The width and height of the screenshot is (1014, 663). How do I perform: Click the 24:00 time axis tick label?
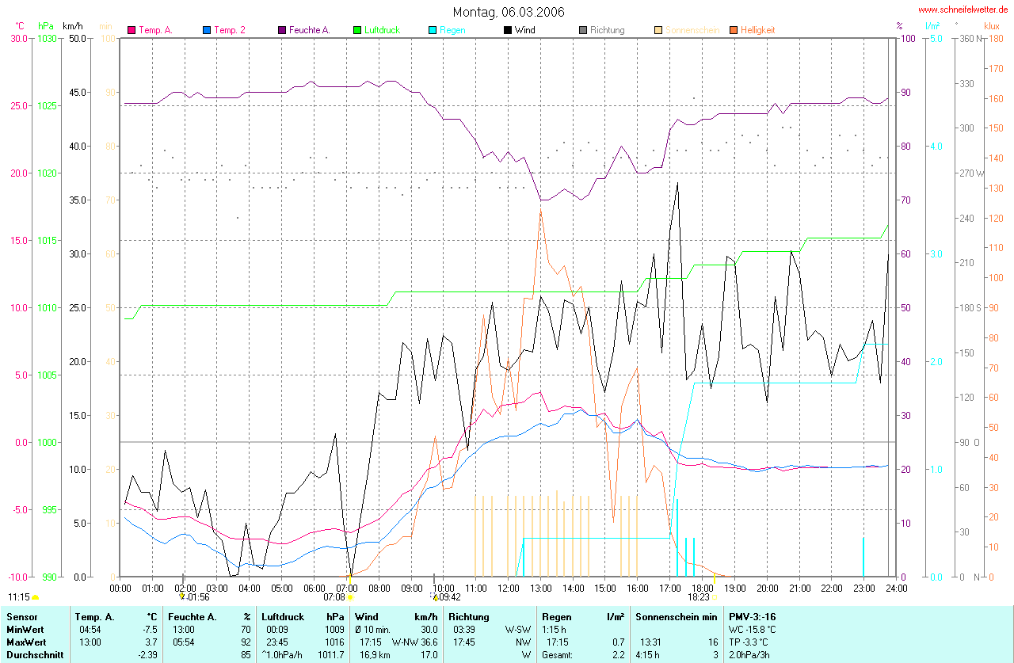pos(896,587)
